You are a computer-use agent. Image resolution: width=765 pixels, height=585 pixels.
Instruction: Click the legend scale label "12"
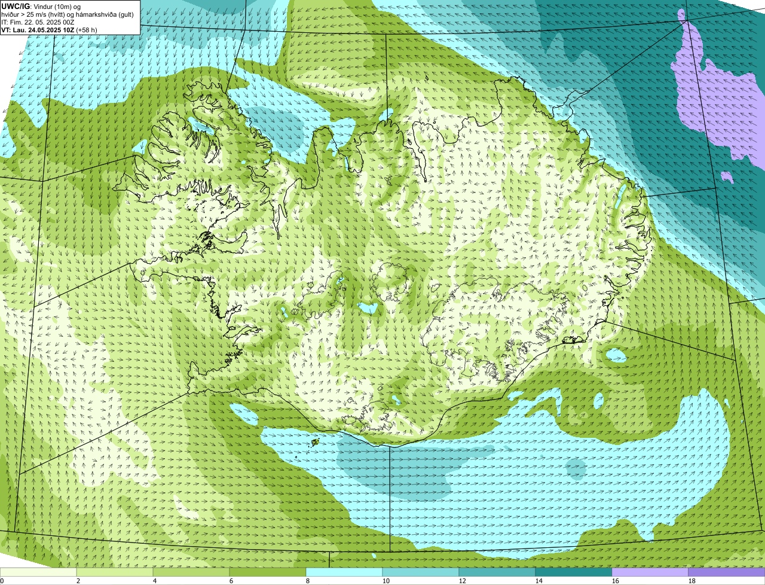463,581
